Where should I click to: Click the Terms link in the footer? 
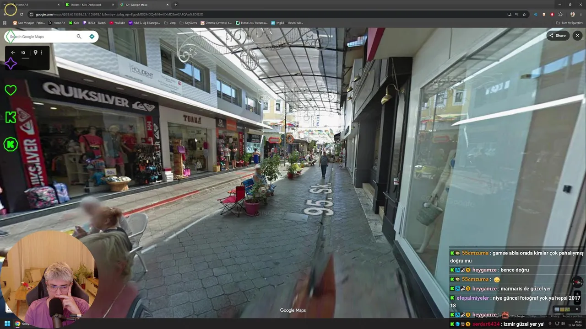pyautogui.click(x=543, y=316)
